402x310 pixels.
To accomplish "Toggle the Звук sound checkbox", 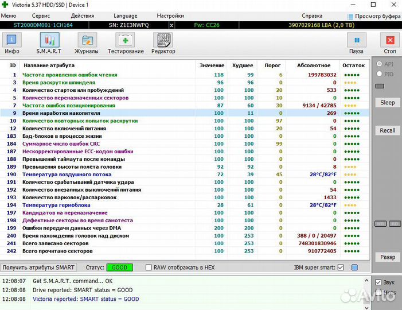I will pos(378,282).
